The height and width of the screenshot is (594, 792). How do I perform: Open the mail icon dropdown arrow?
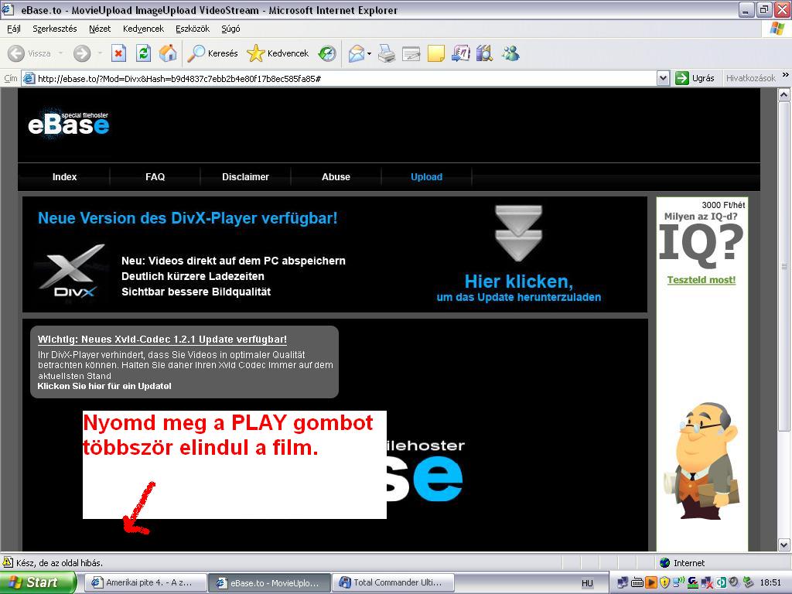pos(369,53)
